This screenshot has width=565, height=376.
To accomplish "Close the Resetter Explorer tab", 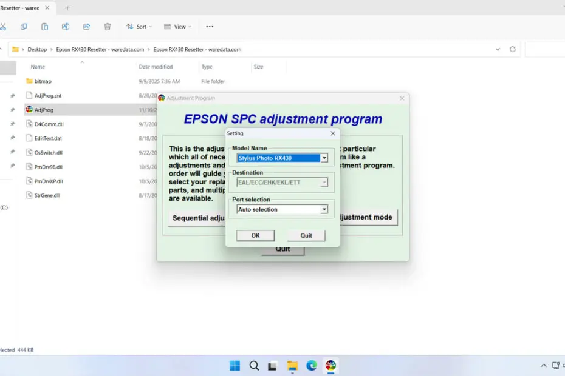I will 47,8.
